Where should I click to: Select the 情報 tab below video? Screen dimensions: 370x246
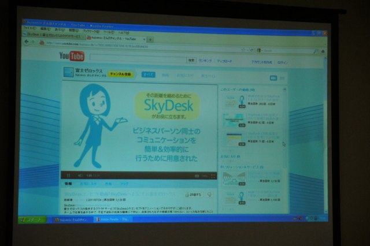[x=68, y=183]
